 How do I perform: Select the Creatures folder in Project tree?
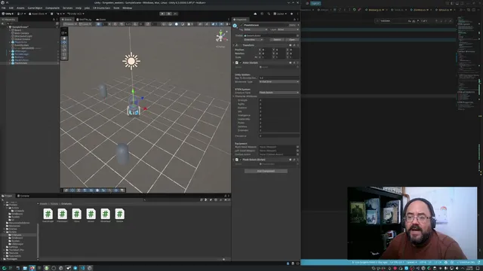click(17, 235)
